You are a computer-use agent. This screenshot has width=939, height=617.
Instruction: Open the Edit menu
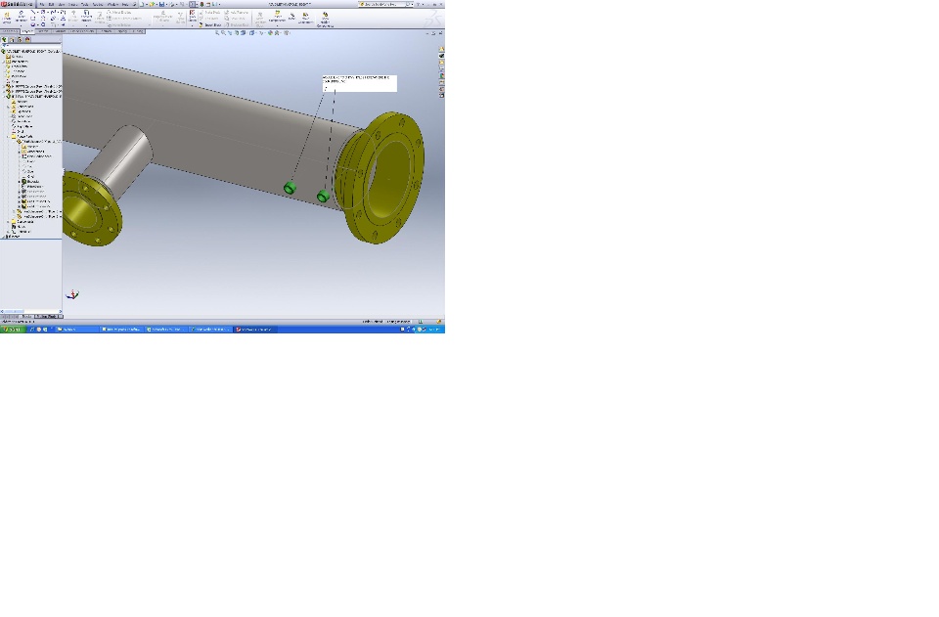(51, 4)
